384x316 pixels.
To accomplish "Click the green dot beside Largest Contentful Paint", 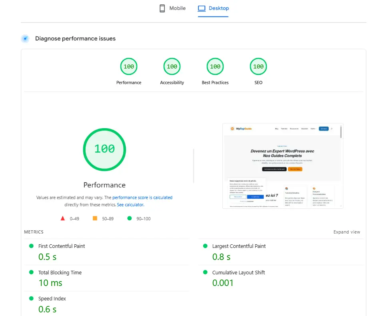I will coord(205,246).
